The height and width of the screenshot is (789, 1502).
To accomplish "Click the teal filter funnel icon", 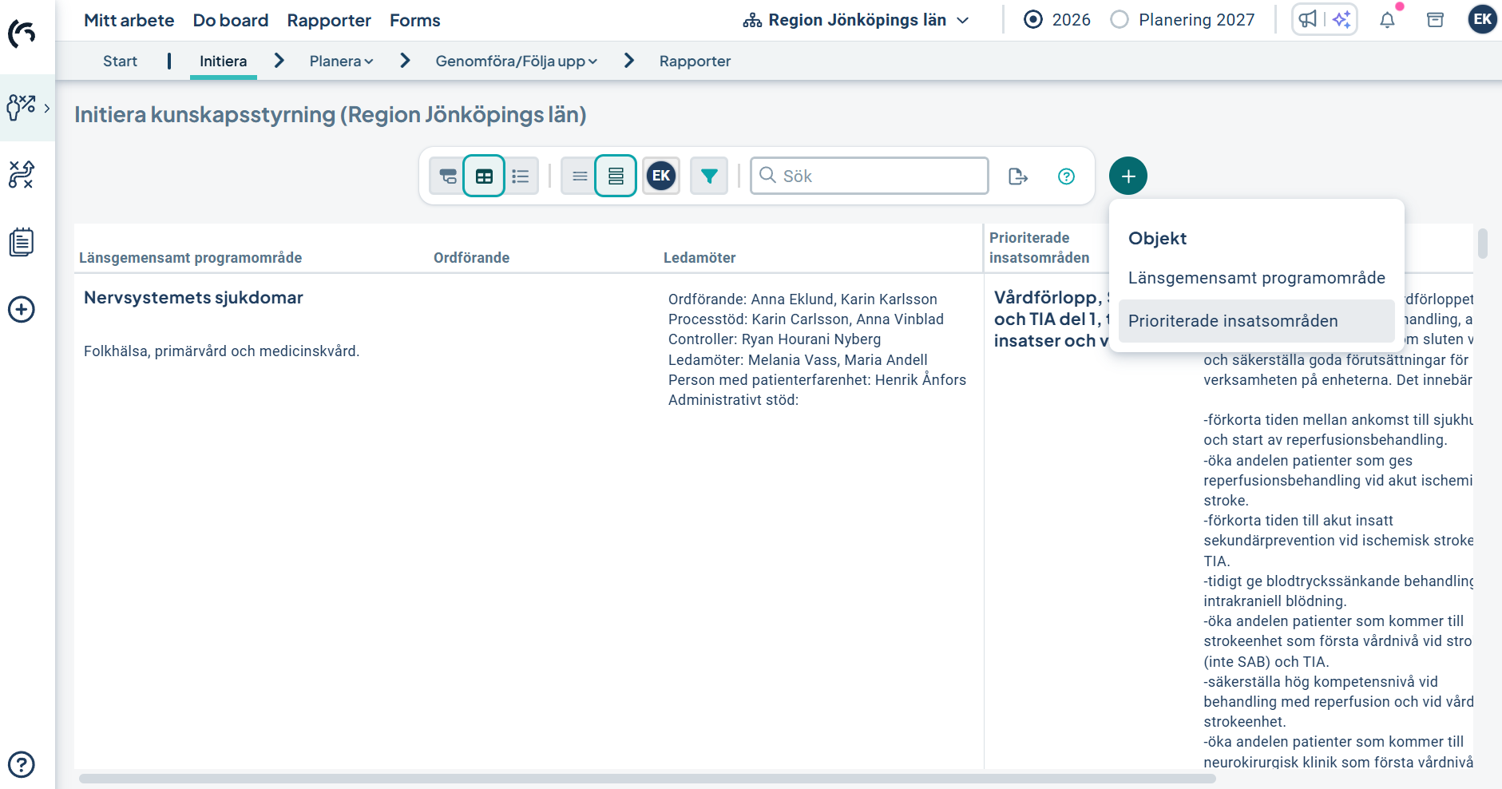I will pyautogui.click(x=708, y=176).
